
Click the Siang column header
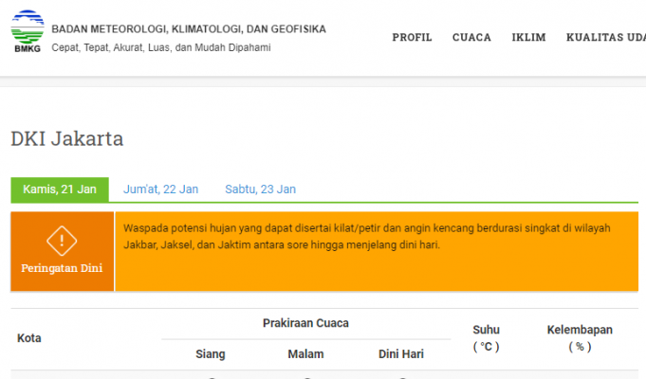pos(210,354)
